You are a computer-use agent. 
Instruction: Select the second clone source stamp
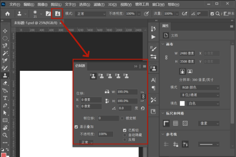(x=101, y=76)
